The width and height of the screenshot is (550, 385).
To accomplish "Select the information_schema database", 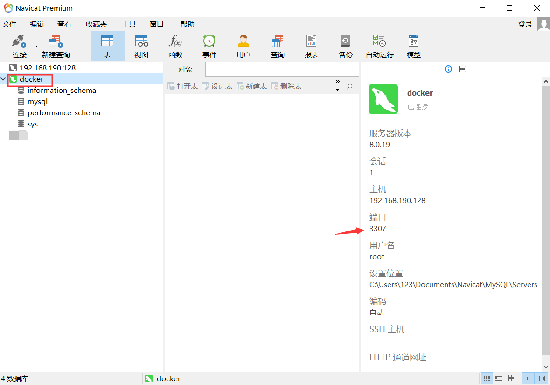I will pyautogui.click(x=62, y=90).
